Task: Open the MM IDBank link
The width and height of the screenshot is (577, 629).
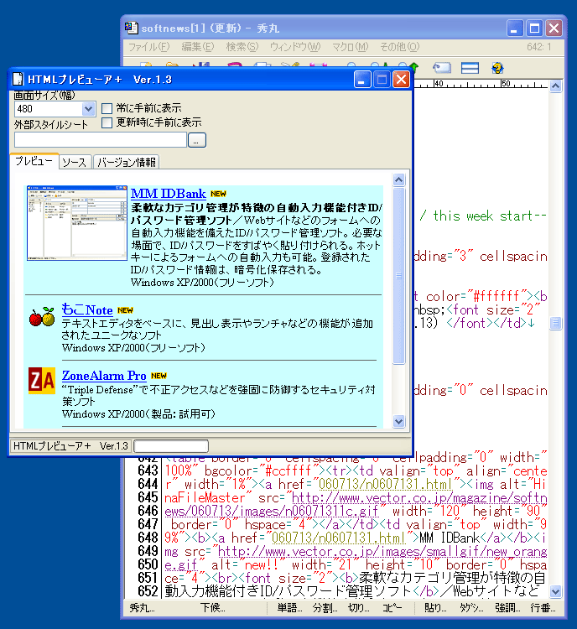Action: click(168, 194)
